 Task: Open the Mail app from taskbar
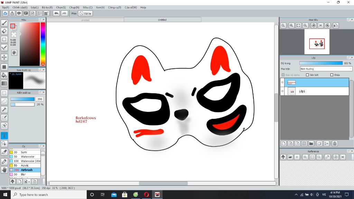(x=114, y=195)
